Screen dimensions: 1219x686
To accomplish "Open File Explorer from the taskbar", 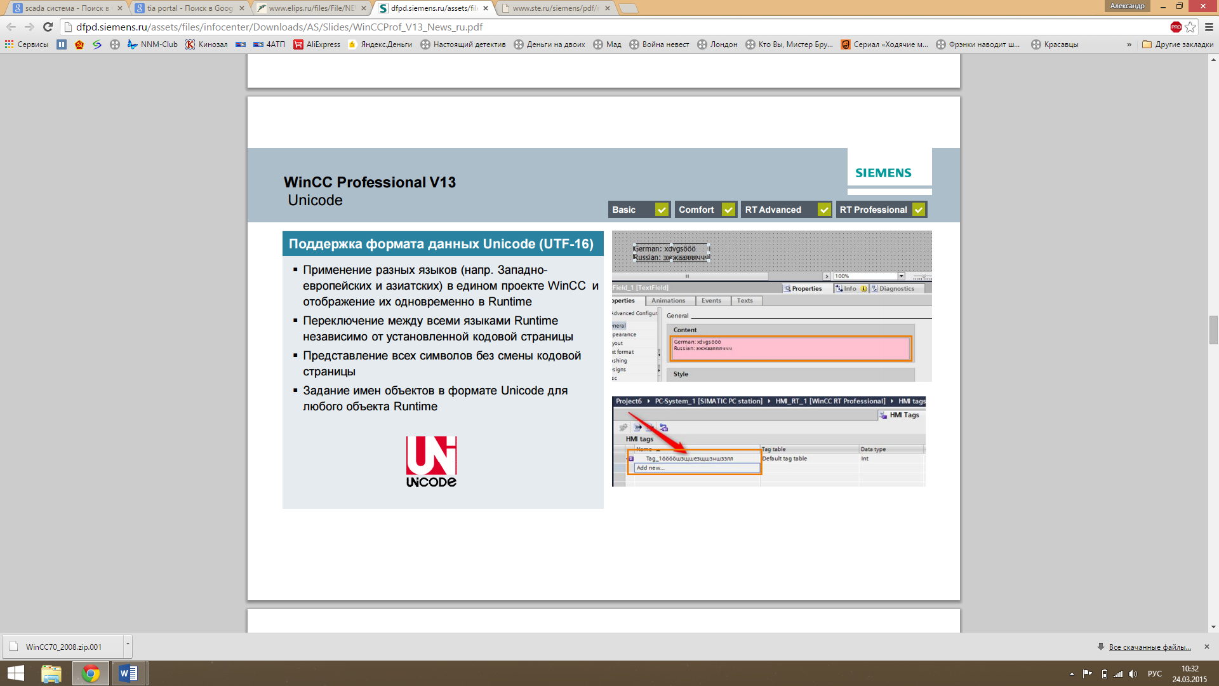I will coord(51,673).
